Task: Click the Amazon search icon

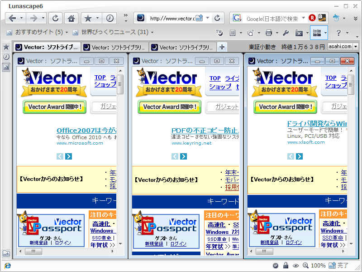Action: pos(322,18)
